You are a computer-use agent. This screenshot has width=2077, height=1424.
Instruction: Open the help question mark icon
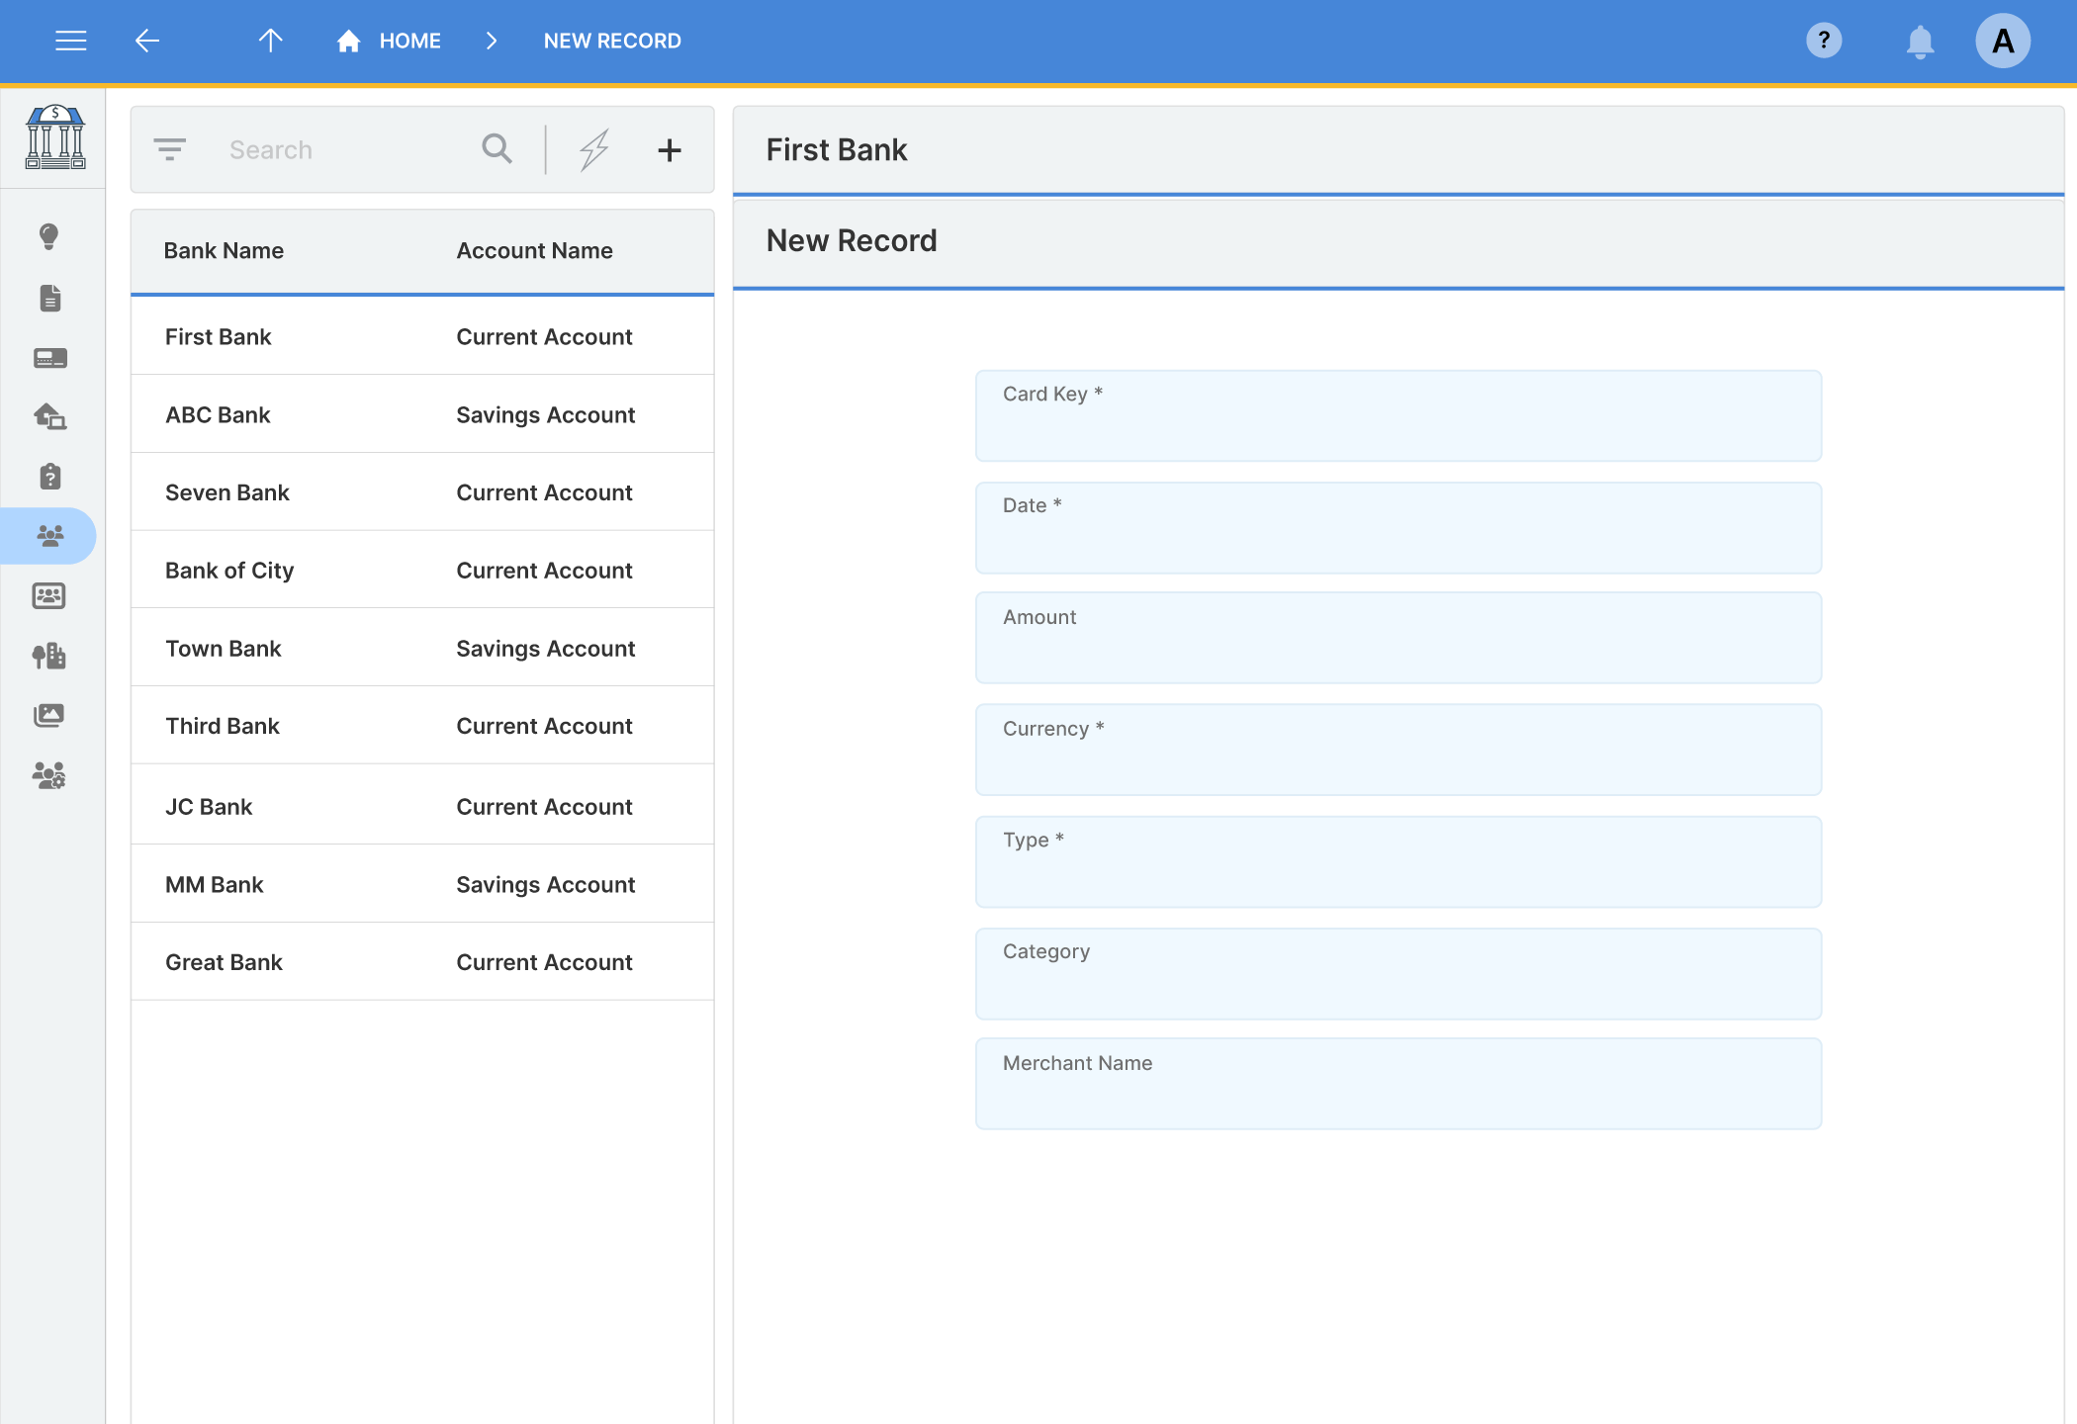click(1823, 41)
